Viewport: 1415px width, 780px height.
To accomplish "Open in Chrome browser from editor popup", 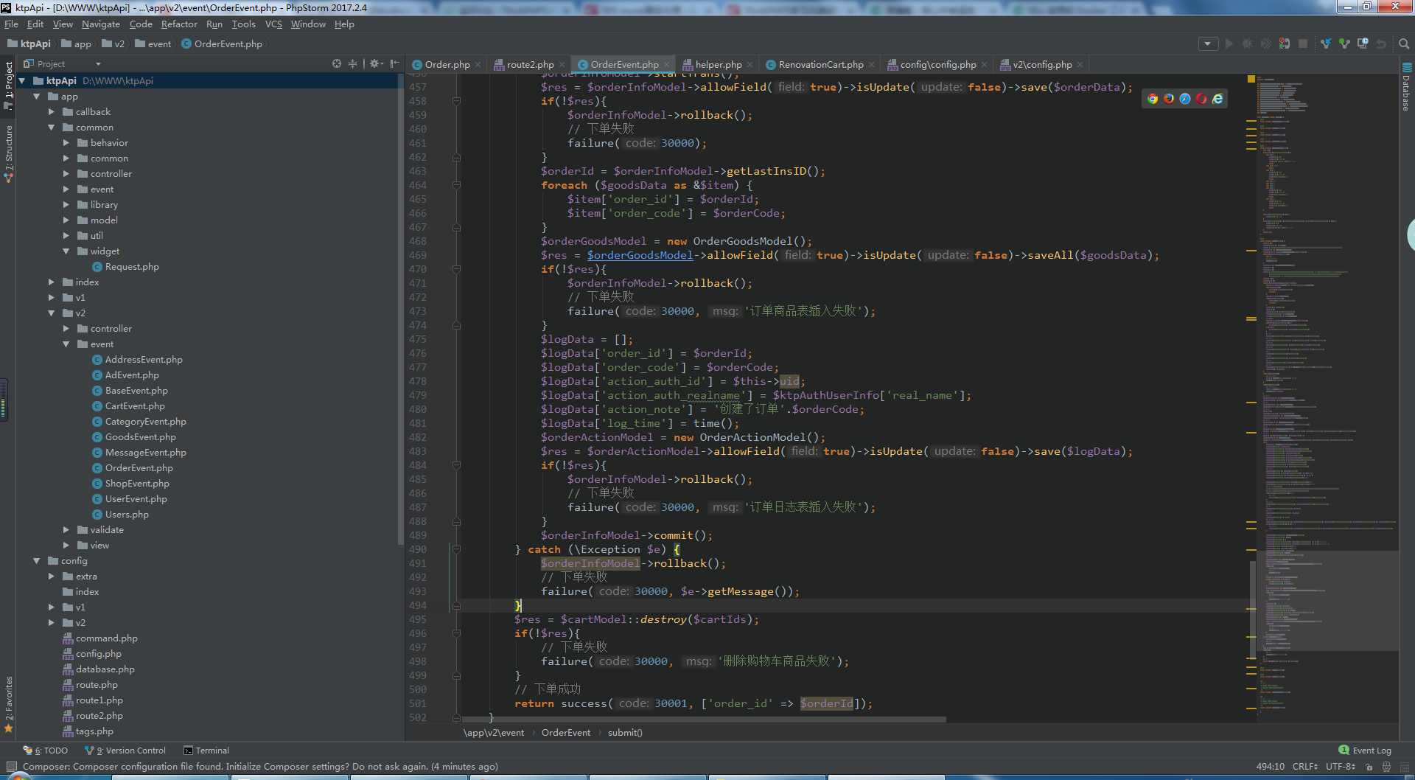I will (x=1153, y=99).
